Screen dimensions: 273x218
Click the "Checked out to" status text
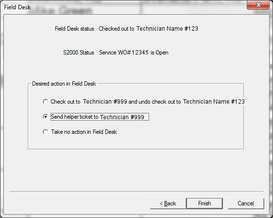[x=117, y=29]
